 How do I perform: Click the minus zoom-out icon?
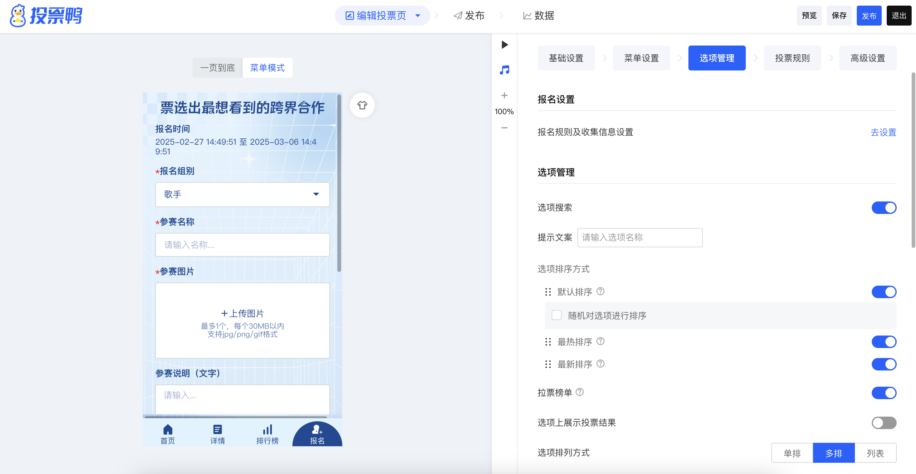[x=504, y=128]
